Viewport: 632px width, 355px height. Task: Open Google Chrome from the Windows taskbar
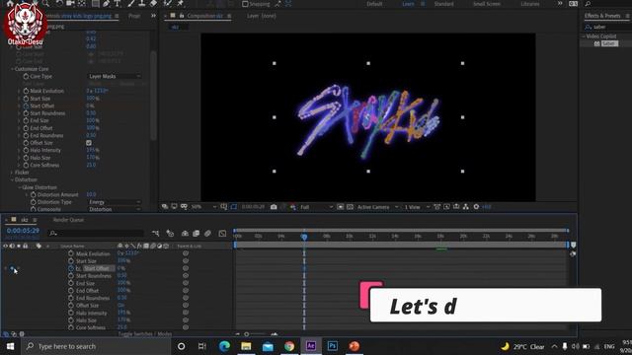point(289,346)
